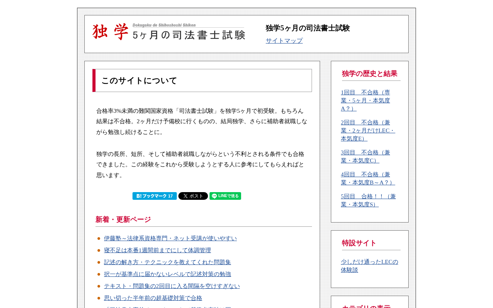
Task: Click the LINEで送る share button
Action: [225, 196]
